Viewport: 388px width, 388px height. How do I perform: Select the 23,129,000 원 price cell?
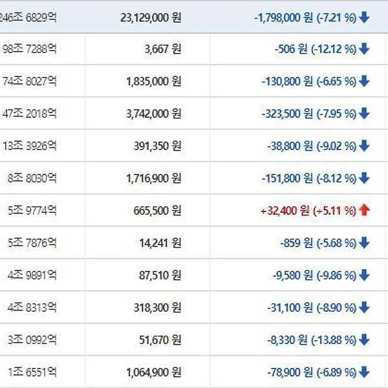[x=151, y=17]
